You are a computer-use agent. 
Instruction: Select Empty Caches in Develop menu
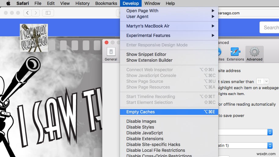pyautogui.click(x=169, y=112)
